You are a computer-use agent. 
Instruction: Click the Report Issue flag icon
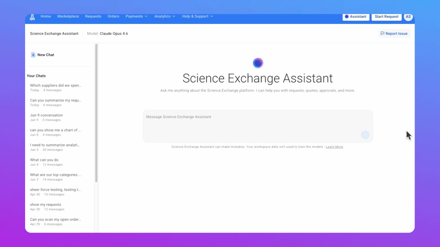pos(383,34)
